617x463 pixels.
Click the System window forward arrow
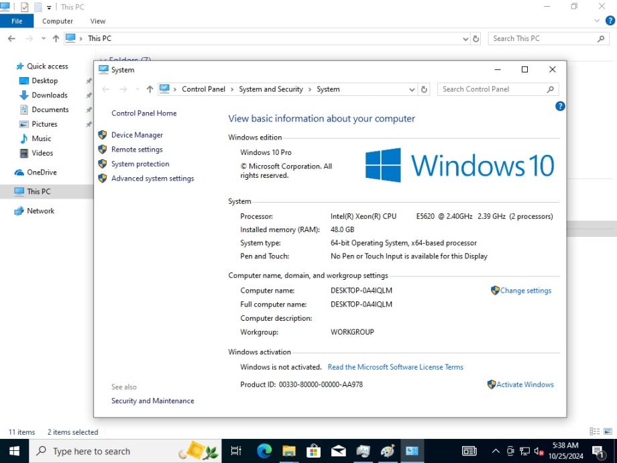tap(123, 89)
